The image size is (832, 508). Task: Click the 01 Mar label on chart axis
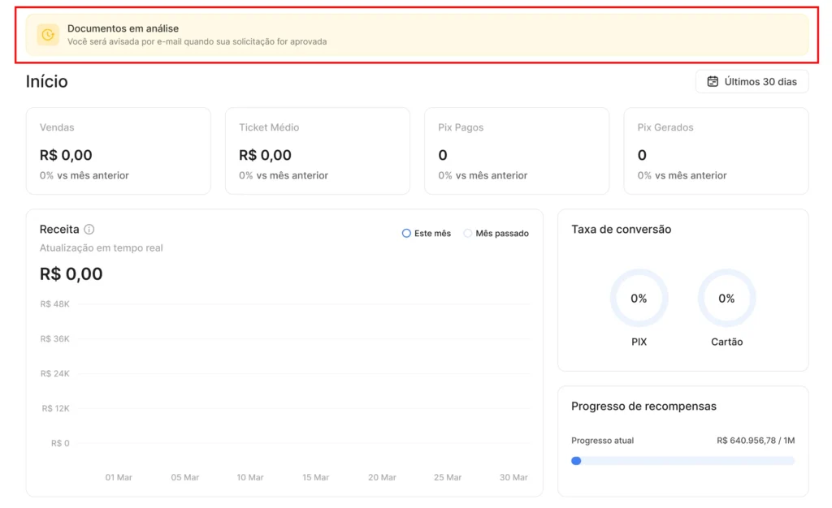tap(119, 477)
